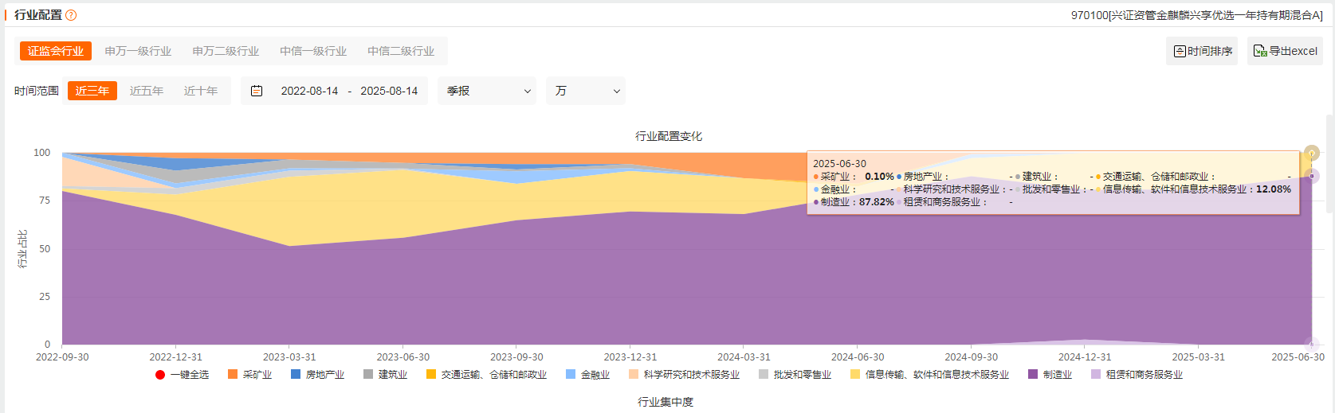Toggle 信息传输、软件和信息技术服务业 legend series
1335x413 pixels.
click(x=929, y=375)
